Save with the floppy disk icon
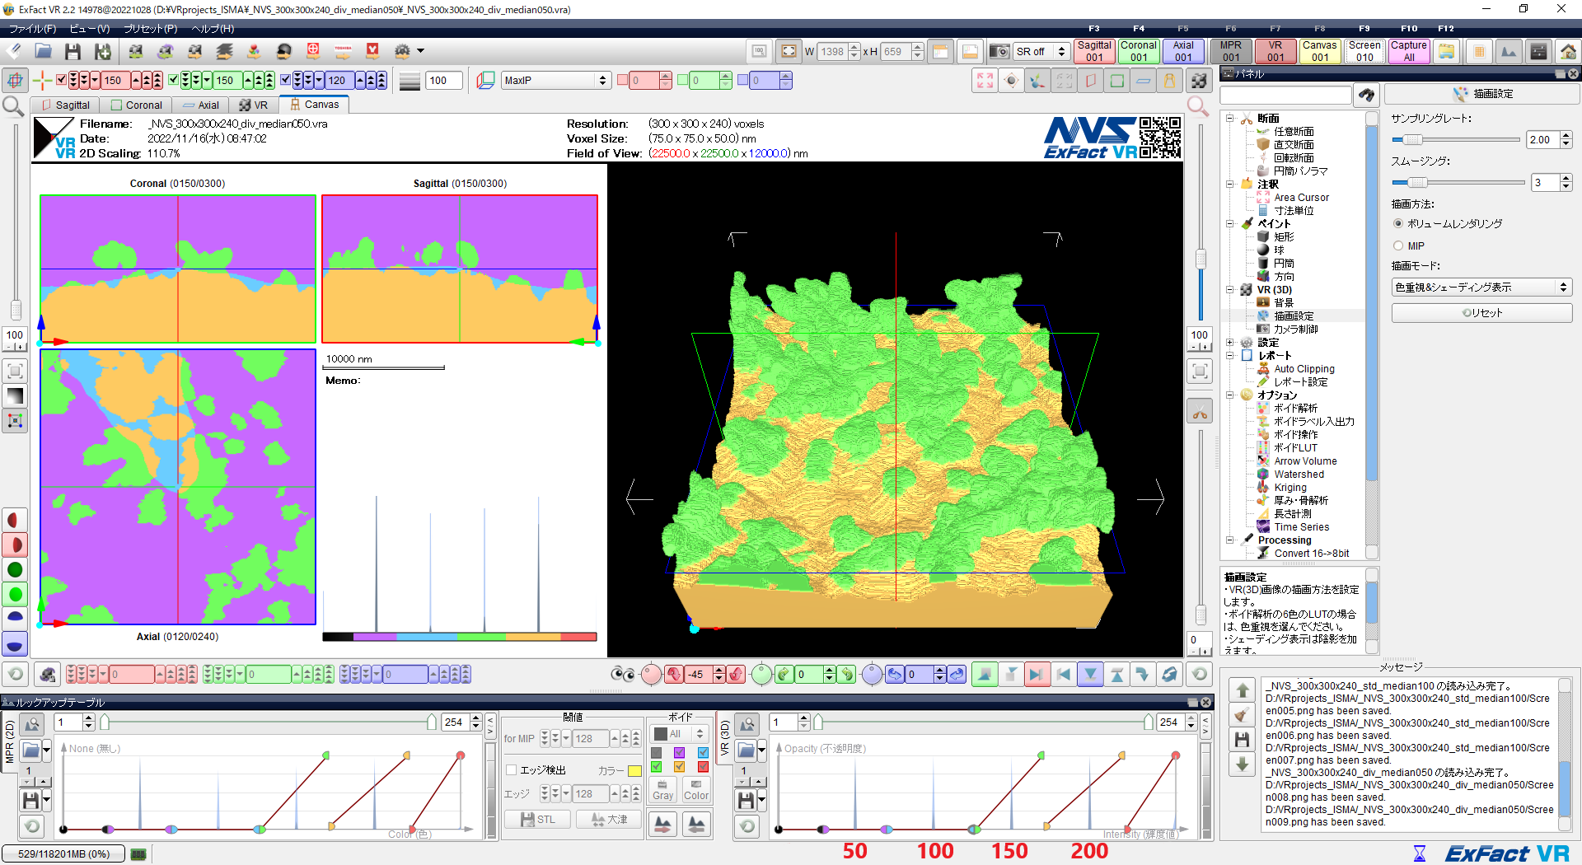The image size is (1582, 865). (x=73, y=52)
